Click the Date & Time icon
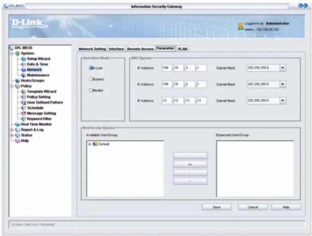Viewport: 312px width, 236px height. click(24, 64)
